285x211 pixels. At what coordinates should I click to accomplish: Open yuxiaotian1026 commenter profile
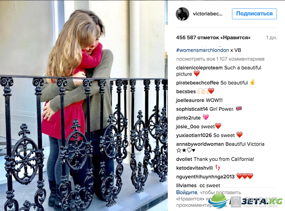click(x=194, y=135)
